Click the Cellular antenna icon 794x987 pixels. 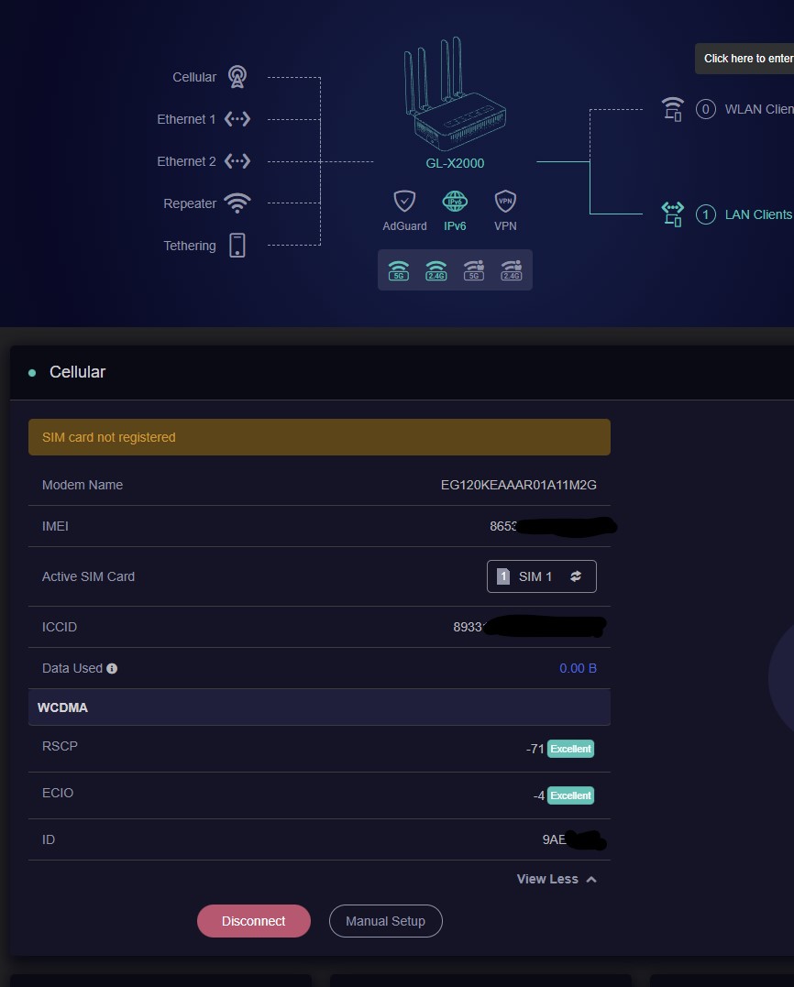(x=237, y=77)
